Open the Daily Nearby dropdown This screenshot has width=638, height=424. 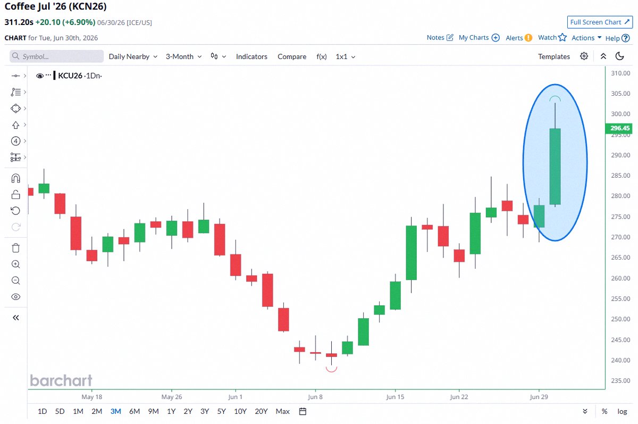pos(133,56)
